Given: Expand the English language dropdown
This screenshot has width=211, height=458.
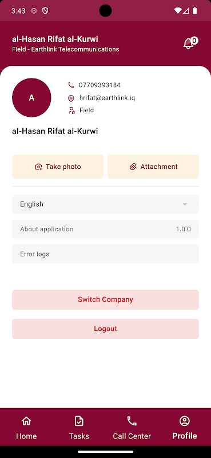Looking at the screenshot, I should [105, 204].
